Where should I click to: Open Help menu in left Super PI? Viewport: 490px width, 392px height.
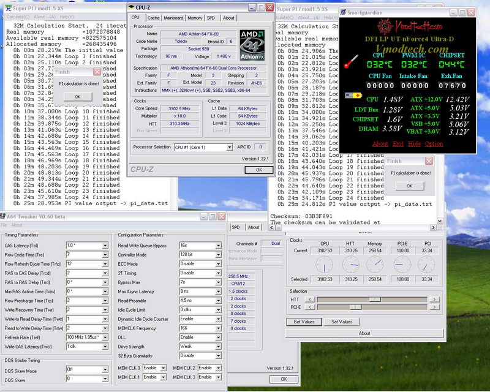coord(67,17)
